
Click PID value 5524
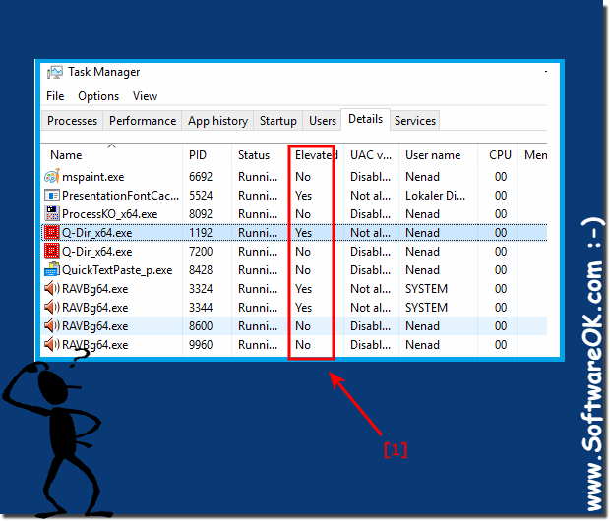tap(201, 196)
